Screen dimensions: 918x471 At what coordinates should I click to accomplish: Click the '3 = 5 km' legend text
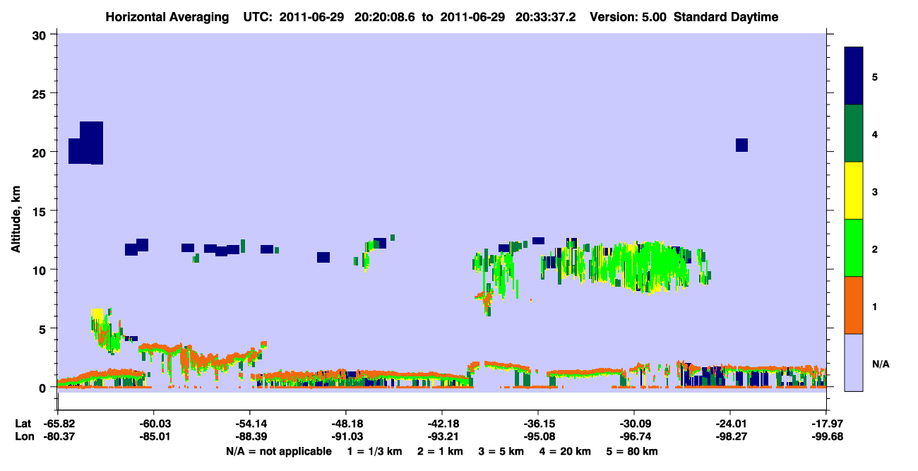pos(501,451)
